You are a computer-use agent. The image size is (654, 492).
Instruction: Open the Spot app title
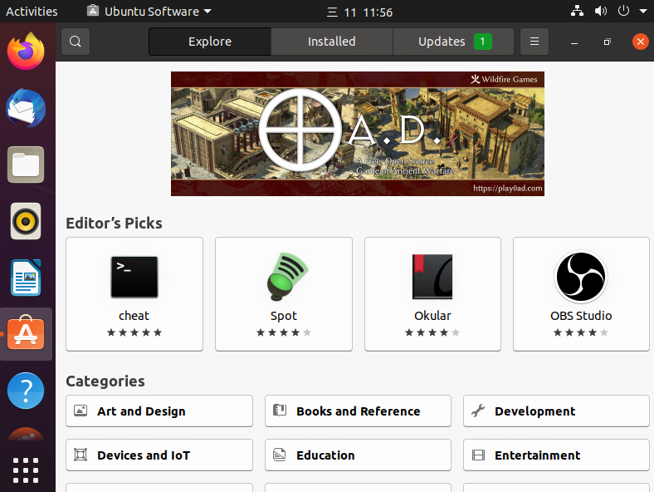[284, 316]
